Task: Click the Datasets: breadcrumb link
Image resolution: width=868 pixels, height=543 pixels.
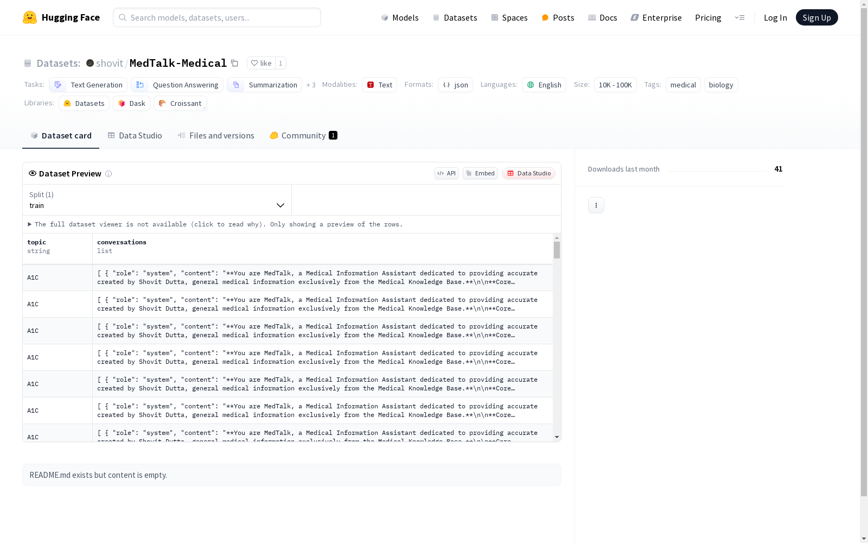Action: click(58, 63)
